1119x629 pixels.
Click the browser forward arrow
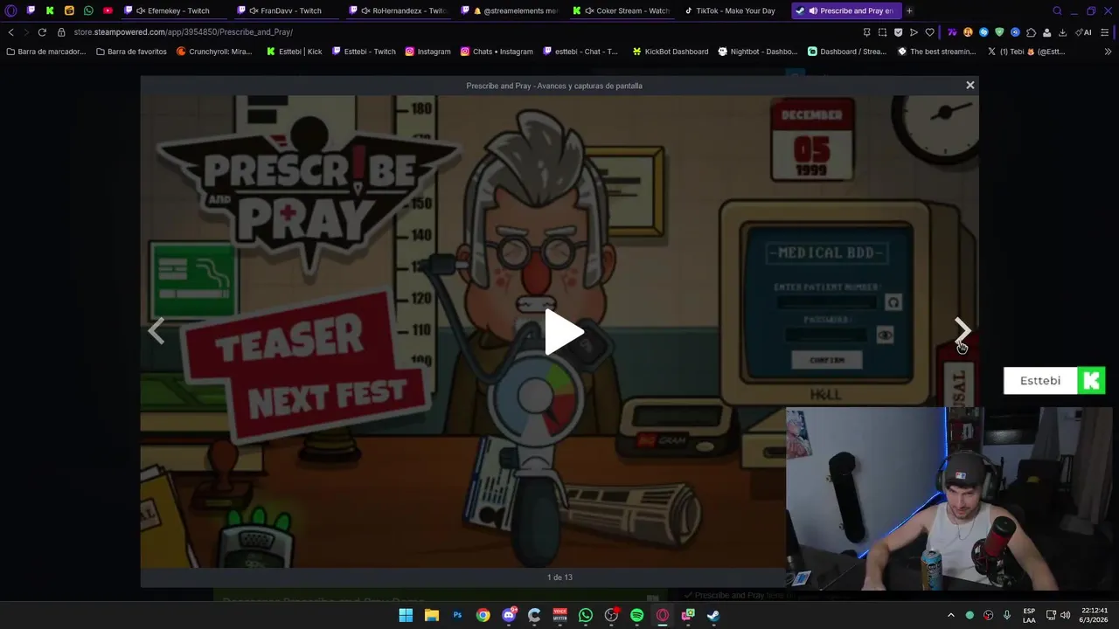point(25,32)
